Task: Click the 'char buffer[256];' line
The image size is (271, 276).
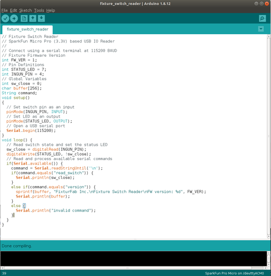Action: point(22,88)
